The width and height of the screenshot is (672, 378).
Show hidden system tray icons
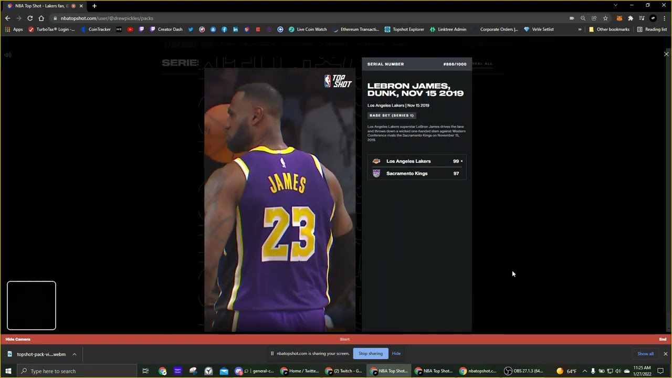[585, 371]
